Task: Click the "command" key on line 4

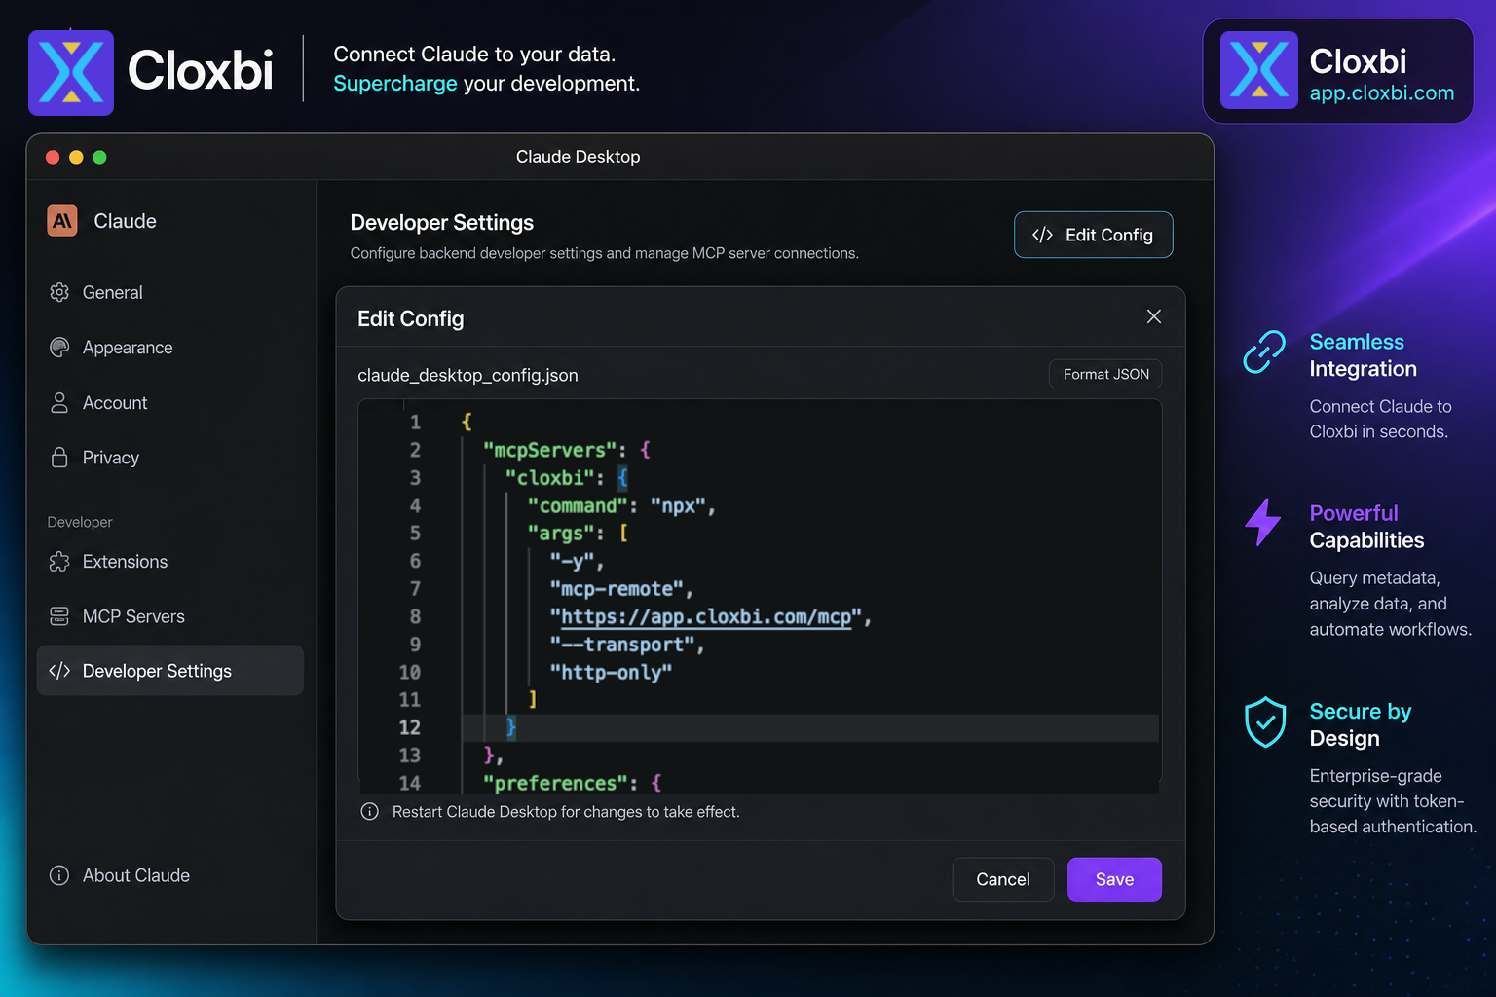Action: 578,505
